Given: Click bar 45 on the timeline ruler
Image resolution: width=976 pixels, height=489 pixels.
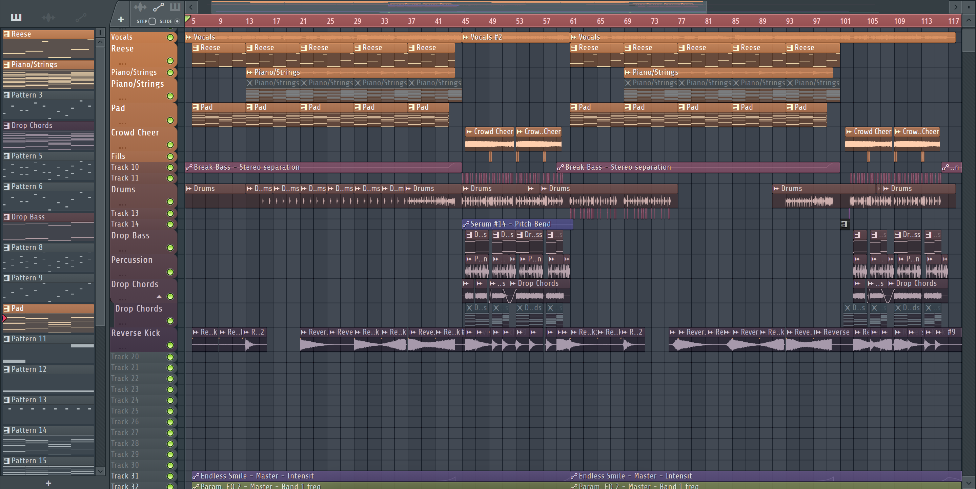Looking at the screenshot, I should pyautogui.click(x=465, y=21).
